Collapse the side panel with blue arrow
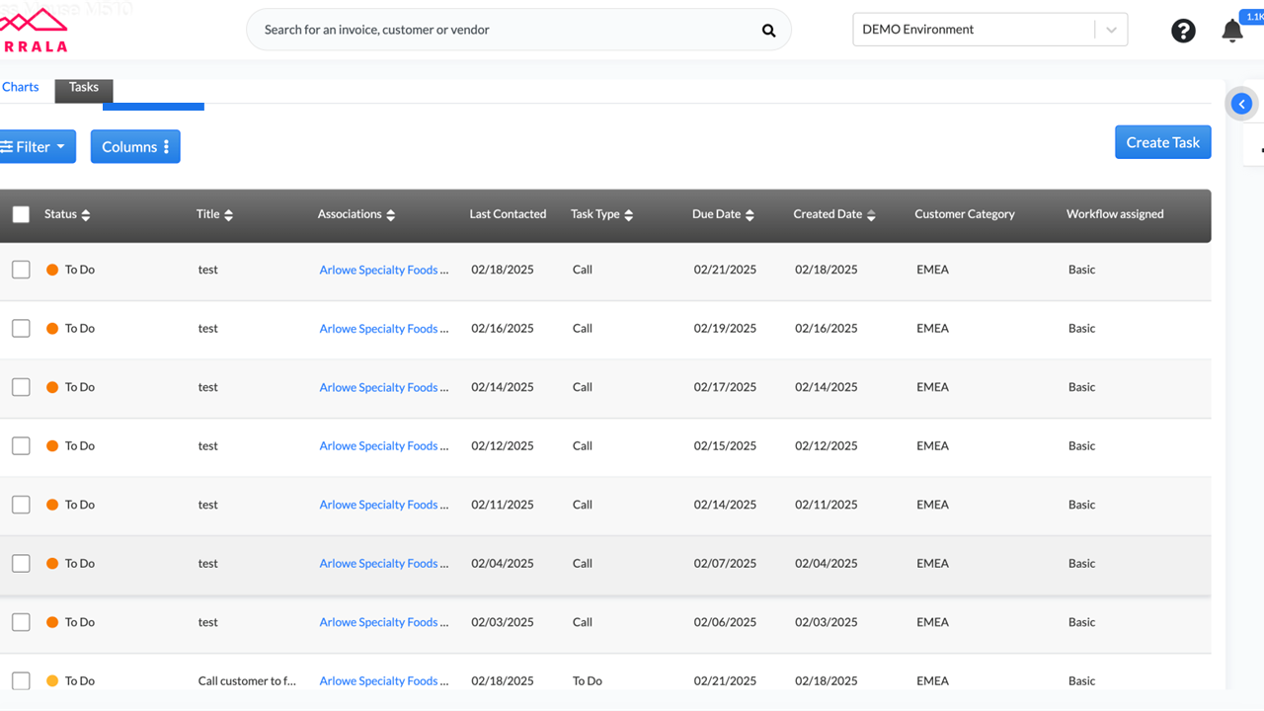Viewport: 1264px width, 711px height. click(x=1242, y=104)
